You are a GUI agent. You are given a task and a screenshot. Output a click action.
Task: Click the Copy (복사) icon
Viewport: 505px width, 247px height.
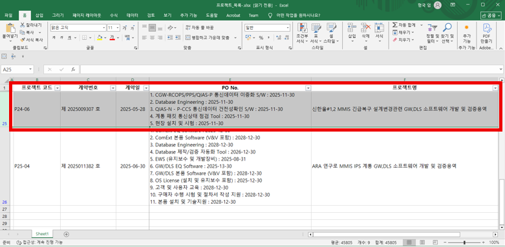pyautogui.click(x=22, y=32)
